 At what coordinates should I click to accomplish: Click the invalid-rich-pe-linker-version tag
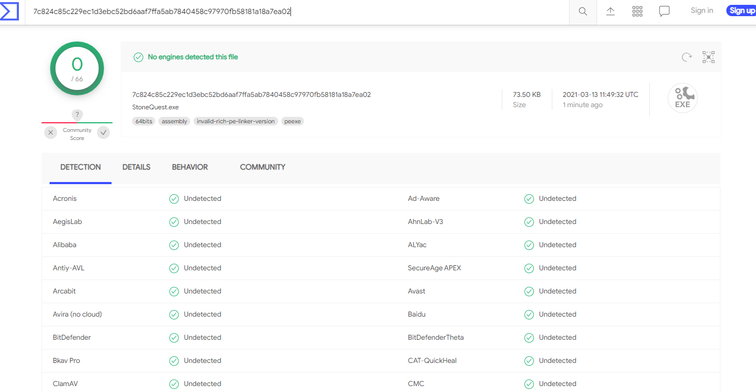pos(235,122)
